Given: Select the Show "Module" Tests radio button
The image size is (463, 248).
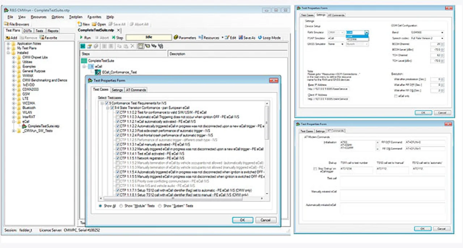Looking at the screenshot, I should pos(121,206).
